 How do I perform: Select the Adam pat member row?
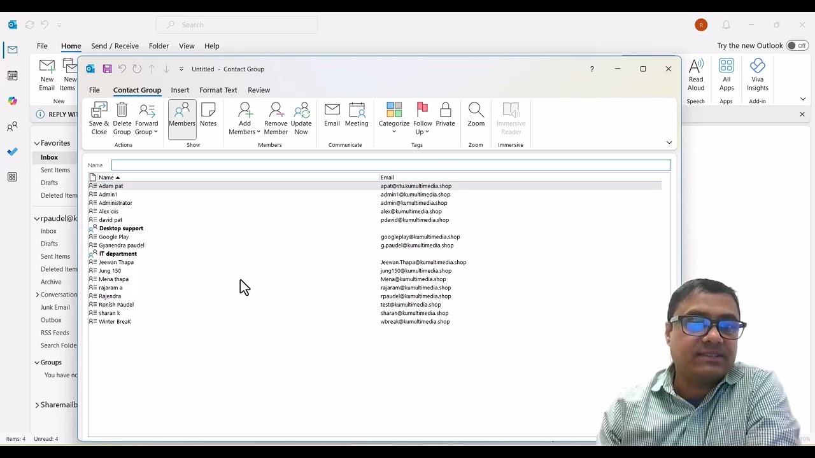[375, 186]
